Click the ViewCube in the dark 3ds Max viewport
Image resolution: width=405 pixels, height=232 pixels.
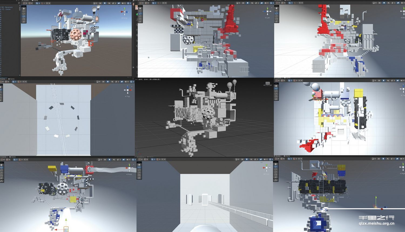(x=268, y=84)
